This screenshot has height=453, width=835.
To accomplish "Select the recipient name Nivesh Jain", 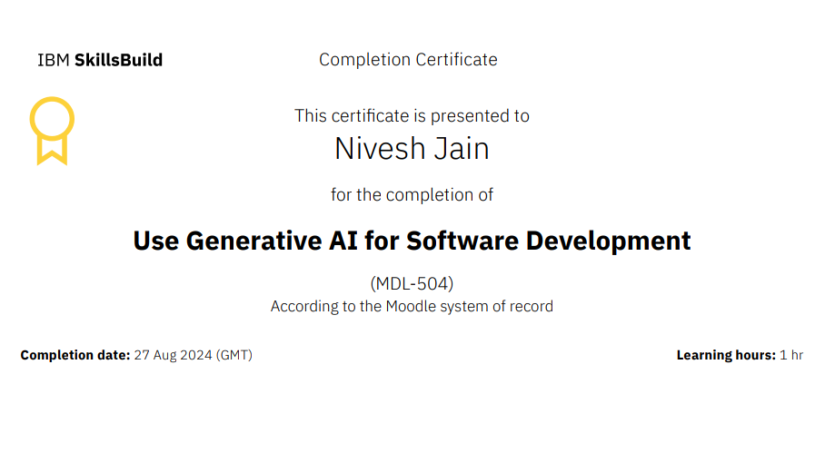I will [x=412, y=148].
